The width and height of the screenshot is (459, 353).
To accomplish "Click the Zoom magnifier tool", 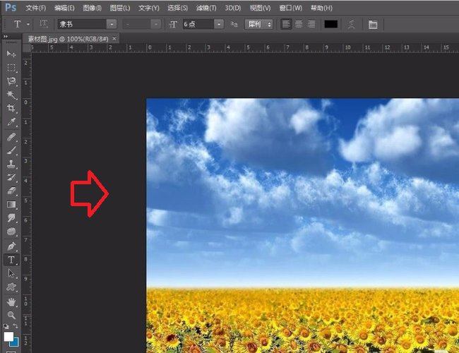I will (11, 315).
